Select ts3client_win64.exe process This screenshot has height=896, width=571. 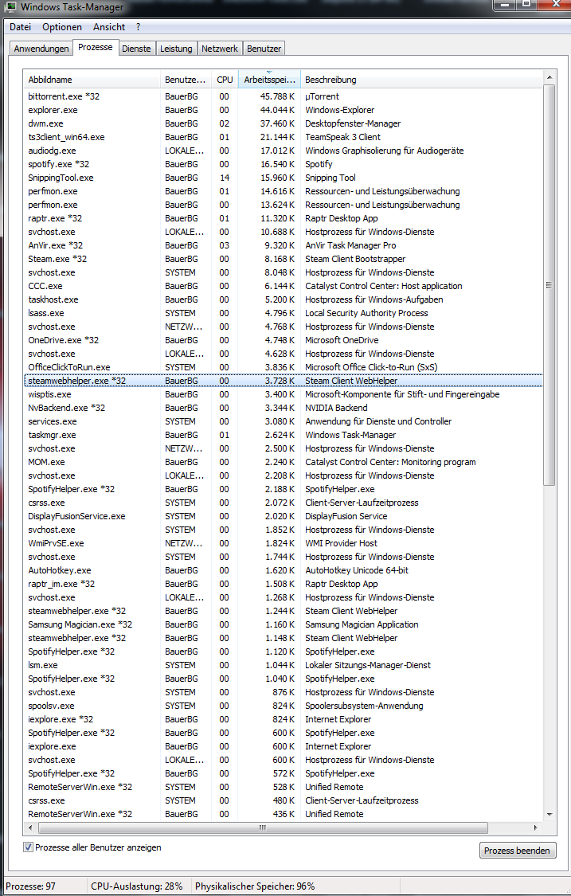point(283,137)
